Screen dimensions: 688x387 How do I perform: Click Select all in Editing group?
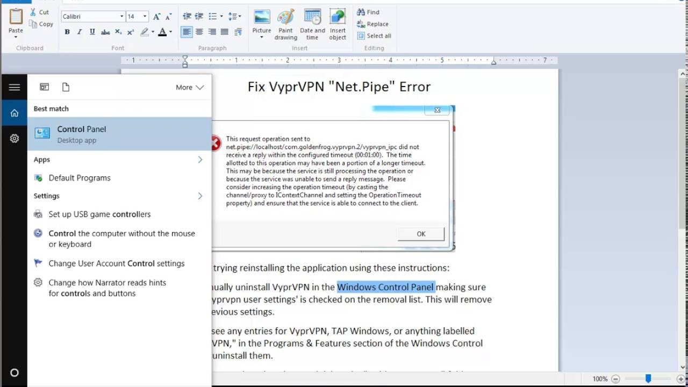coord(374,35)
